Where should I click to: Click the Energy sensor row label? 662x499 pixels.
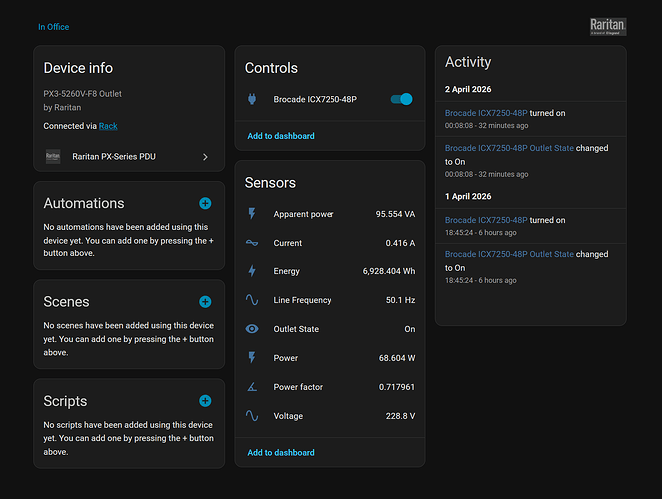[x=286, y=271]
